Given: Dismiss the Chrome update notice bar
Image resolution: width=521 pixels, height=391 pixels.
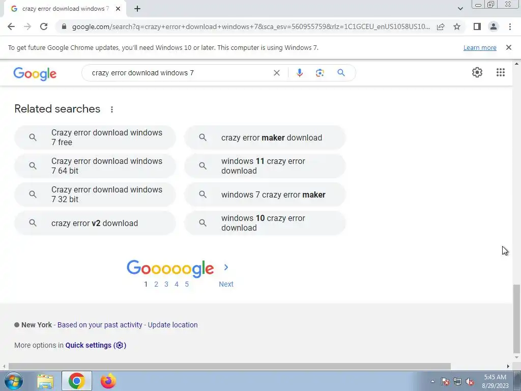Looking at the screenshot, I should 508,47.
